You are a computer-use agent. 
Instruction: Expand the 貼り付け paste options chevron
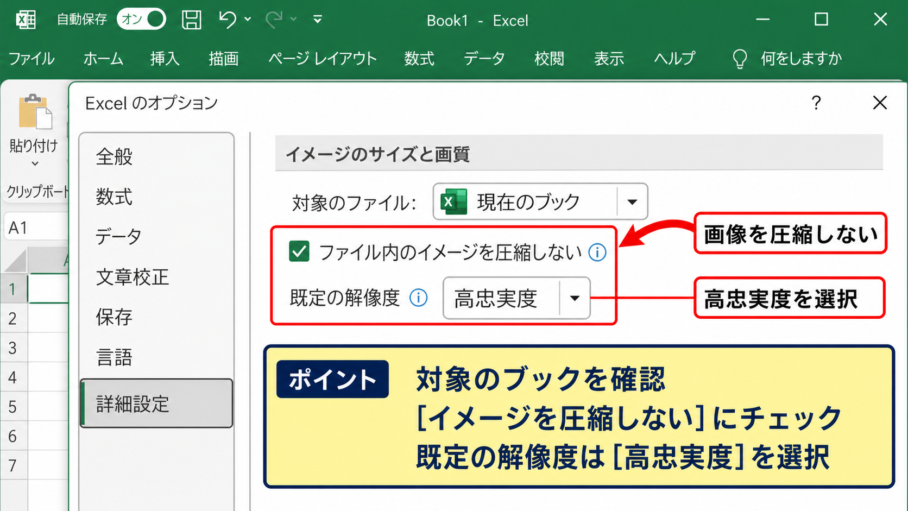[35, 163]
